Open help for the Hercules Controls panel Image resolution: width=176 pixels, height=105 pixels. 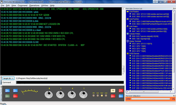point(1,88)
